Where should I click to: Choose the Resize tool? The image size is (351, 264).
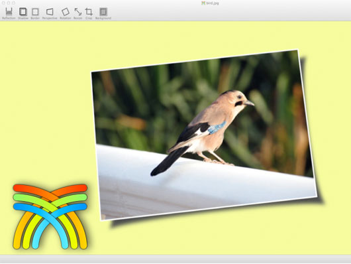tap(77, 13)
